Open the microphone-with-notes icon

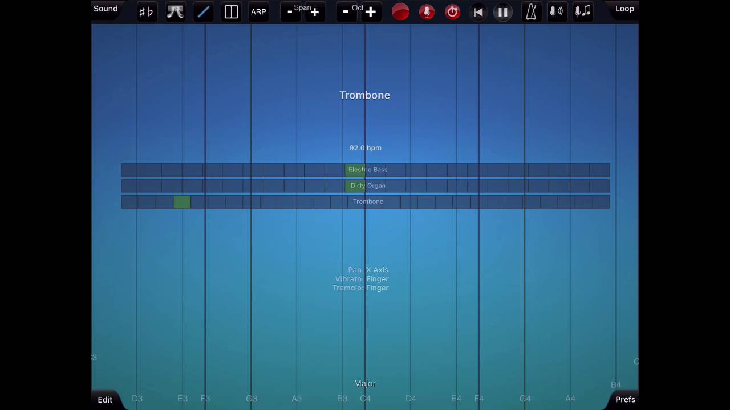point(582,11)
